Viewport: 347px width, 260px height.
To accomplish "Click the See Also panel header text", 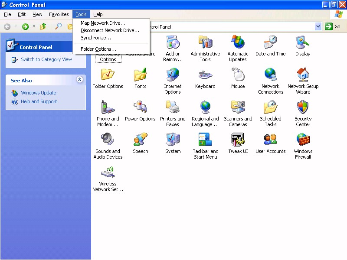I will (x=21, y=81).
